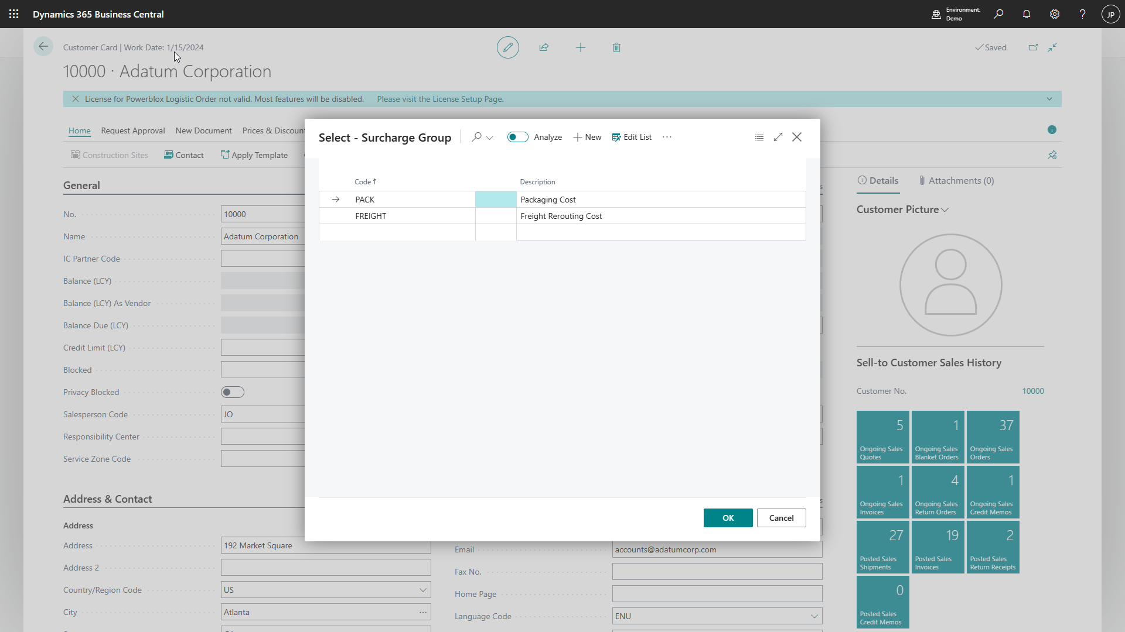Dismiss the license warning X
This screenshot has height=632, width=1125.
pyautogui.click(x=76, y=99)
